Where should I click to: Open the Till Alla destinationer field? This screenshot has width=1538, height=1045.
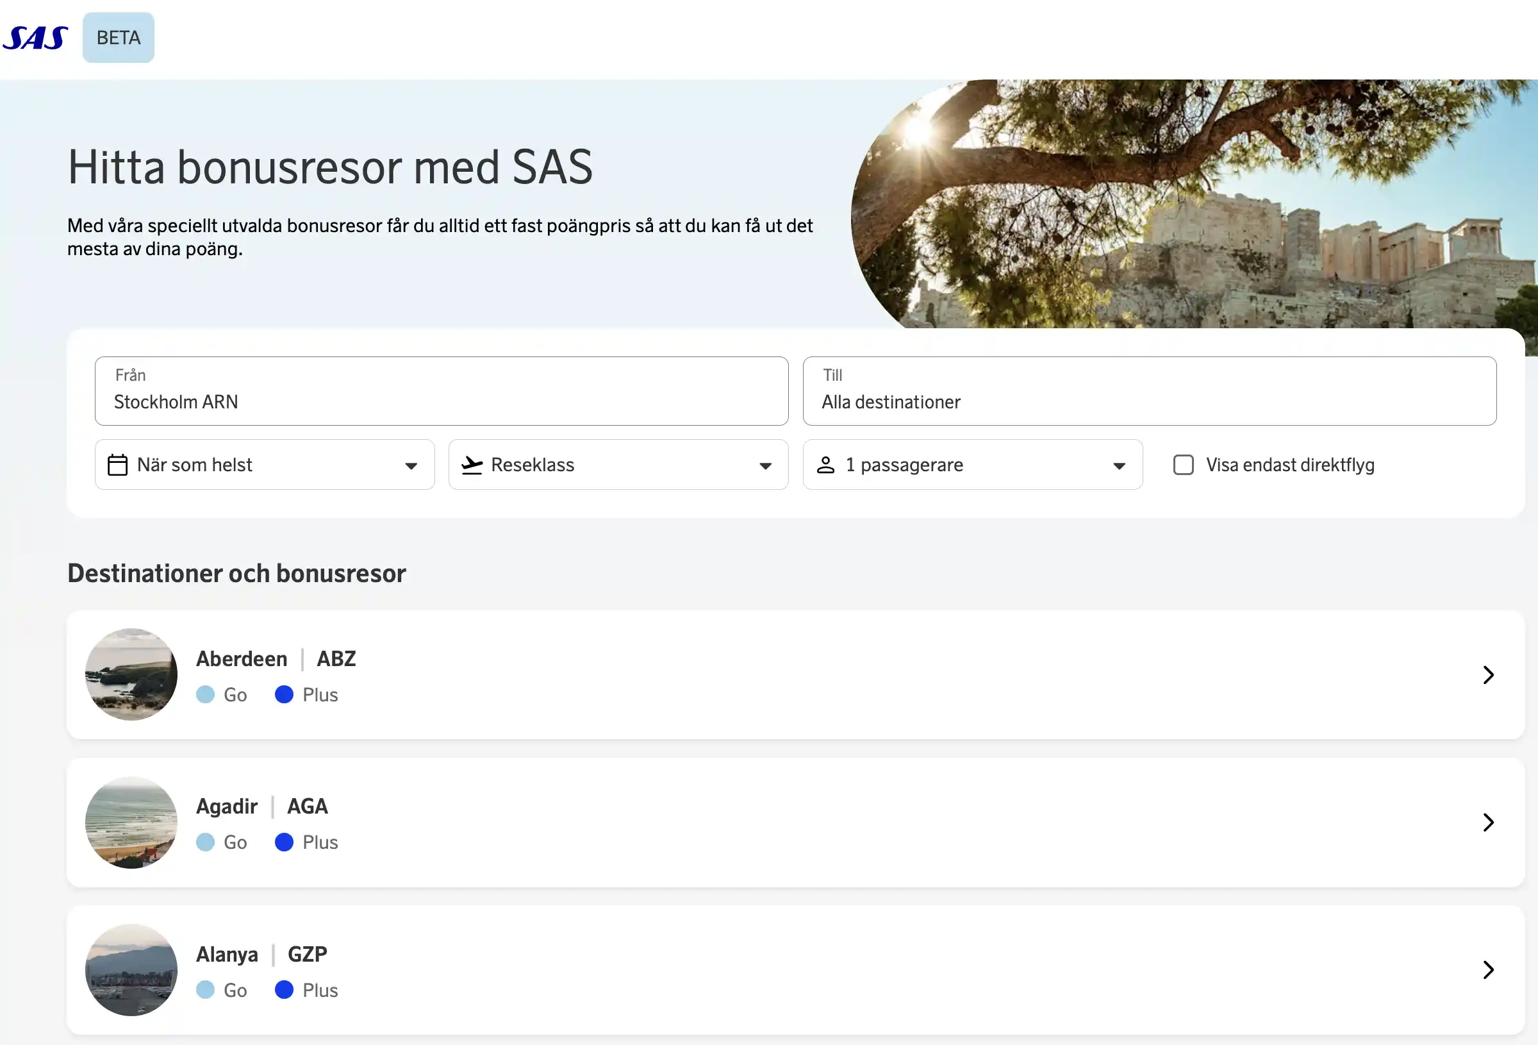[x=1150, y=390]
